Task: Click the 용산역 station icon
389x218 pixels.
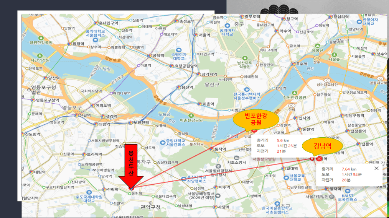Action: (x=179, y=87)
